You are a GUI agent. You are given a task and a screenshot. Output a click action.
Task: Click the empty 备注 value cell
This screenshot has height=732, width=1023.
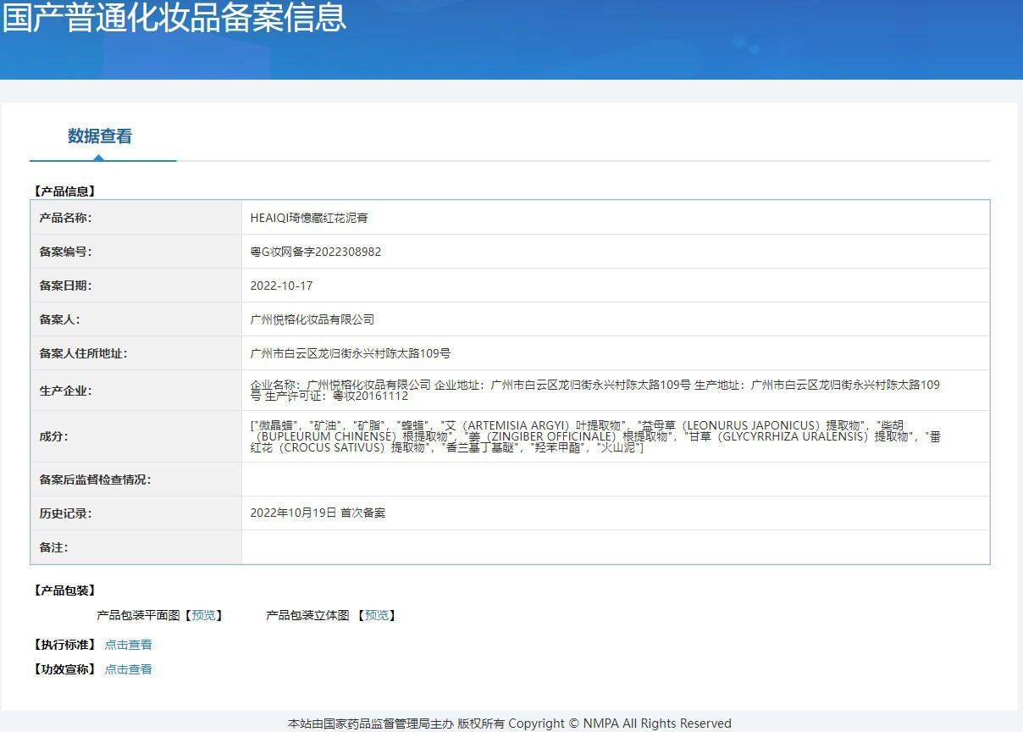(615, 547)
